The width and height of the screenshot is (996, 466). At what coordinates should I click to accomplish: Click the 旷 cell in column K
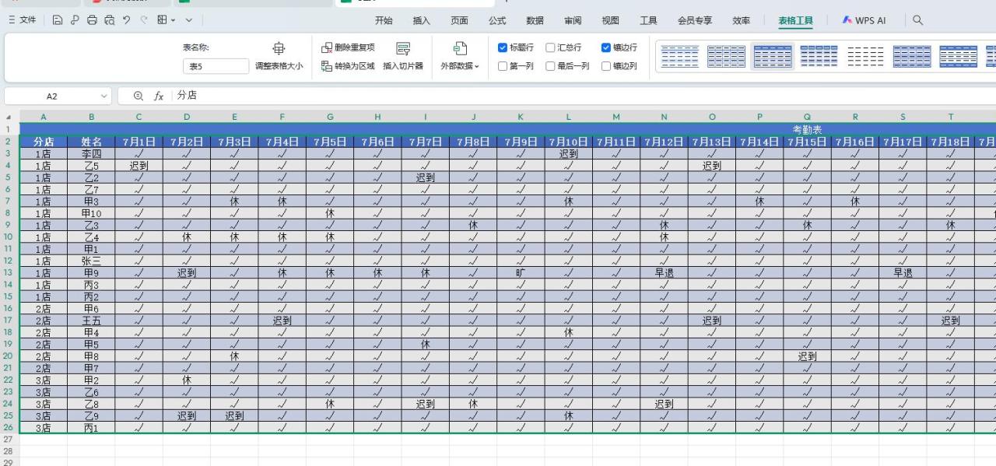point(521,272)
